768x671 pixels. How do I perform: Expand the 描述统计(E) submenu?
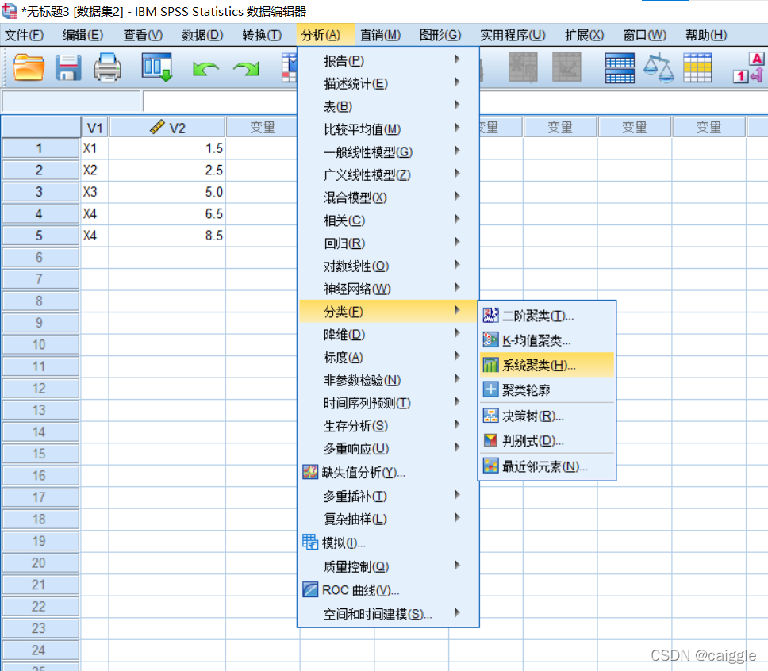388,84
